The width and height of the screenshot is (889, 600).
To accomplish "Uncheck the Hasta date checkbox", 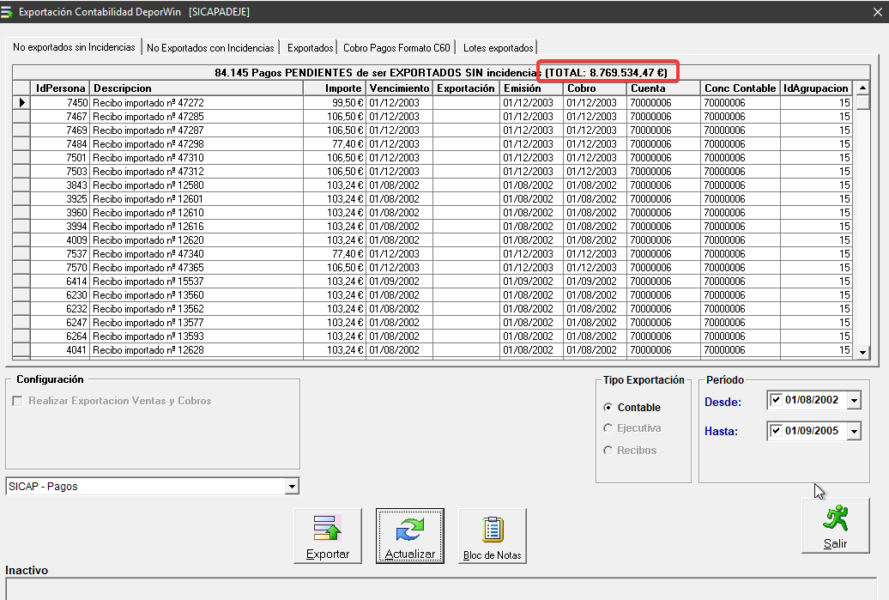I will (x=777, y=431).
